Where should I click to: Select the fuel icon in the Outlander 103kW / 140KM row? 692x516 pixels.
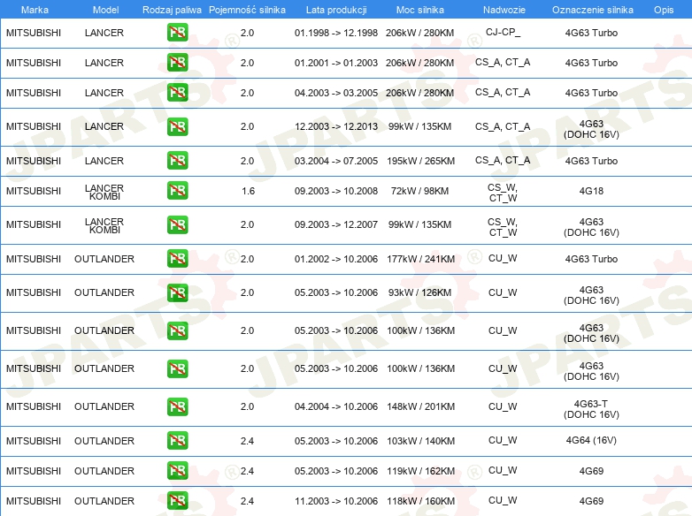coord(177,441)
